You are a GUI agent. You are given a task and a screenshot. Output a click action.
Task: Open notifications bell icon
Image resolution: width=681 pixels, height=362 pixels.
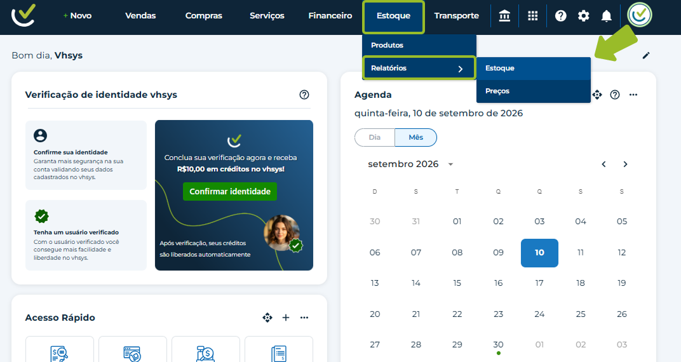click(606, 16)
